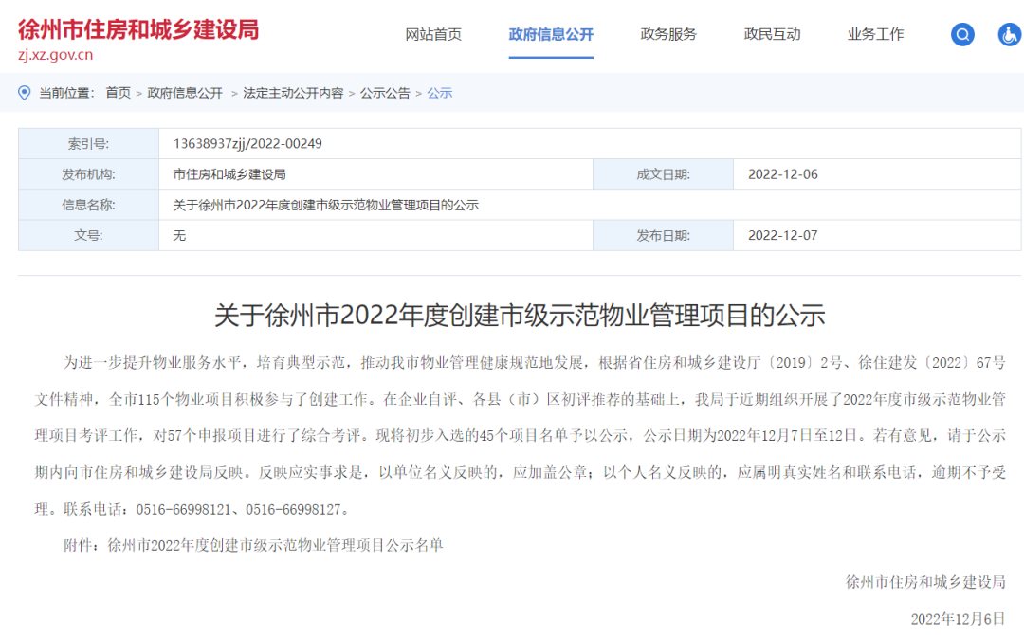This screenshot has height=635, width=1024.
Task: Click the 文号 value 无
Action: pyautogui.click(x=179, y=236)
